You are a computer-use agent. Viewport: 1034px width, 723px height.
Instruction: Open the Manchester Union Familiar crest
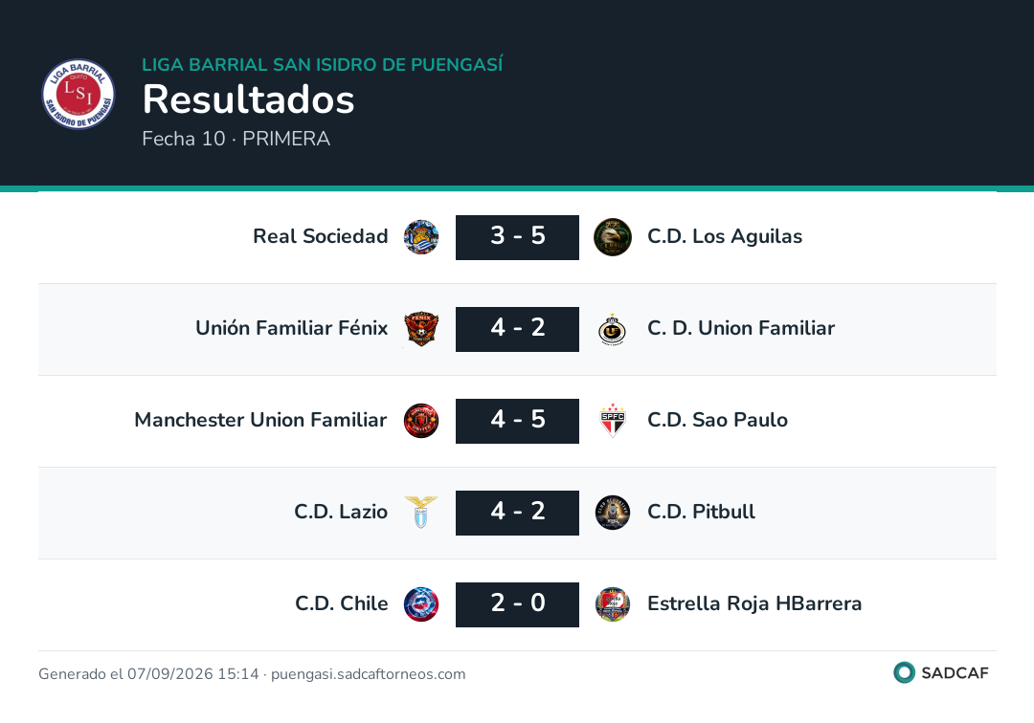click(x=421, y=421)
